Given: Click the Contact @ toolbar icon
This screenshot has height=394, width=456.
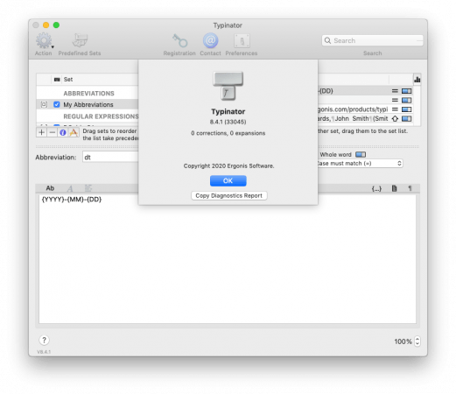Looking at the screenshot, I should (x=210, y=40).
